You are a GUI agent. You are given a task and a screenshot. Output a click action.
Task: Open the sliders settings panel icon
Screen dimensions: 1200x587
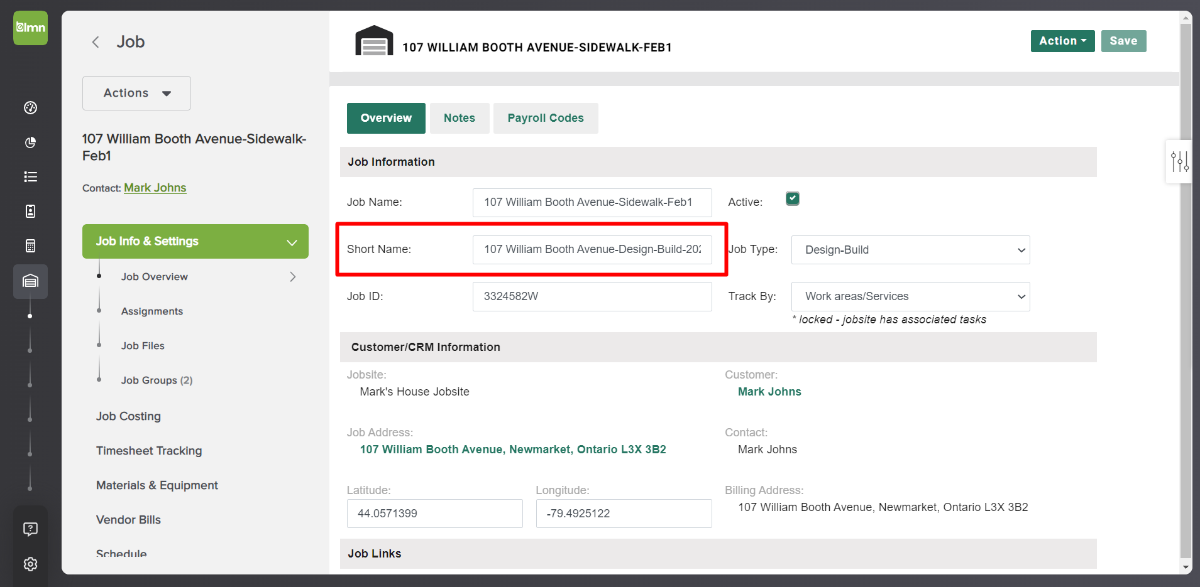pos(1179,161)
